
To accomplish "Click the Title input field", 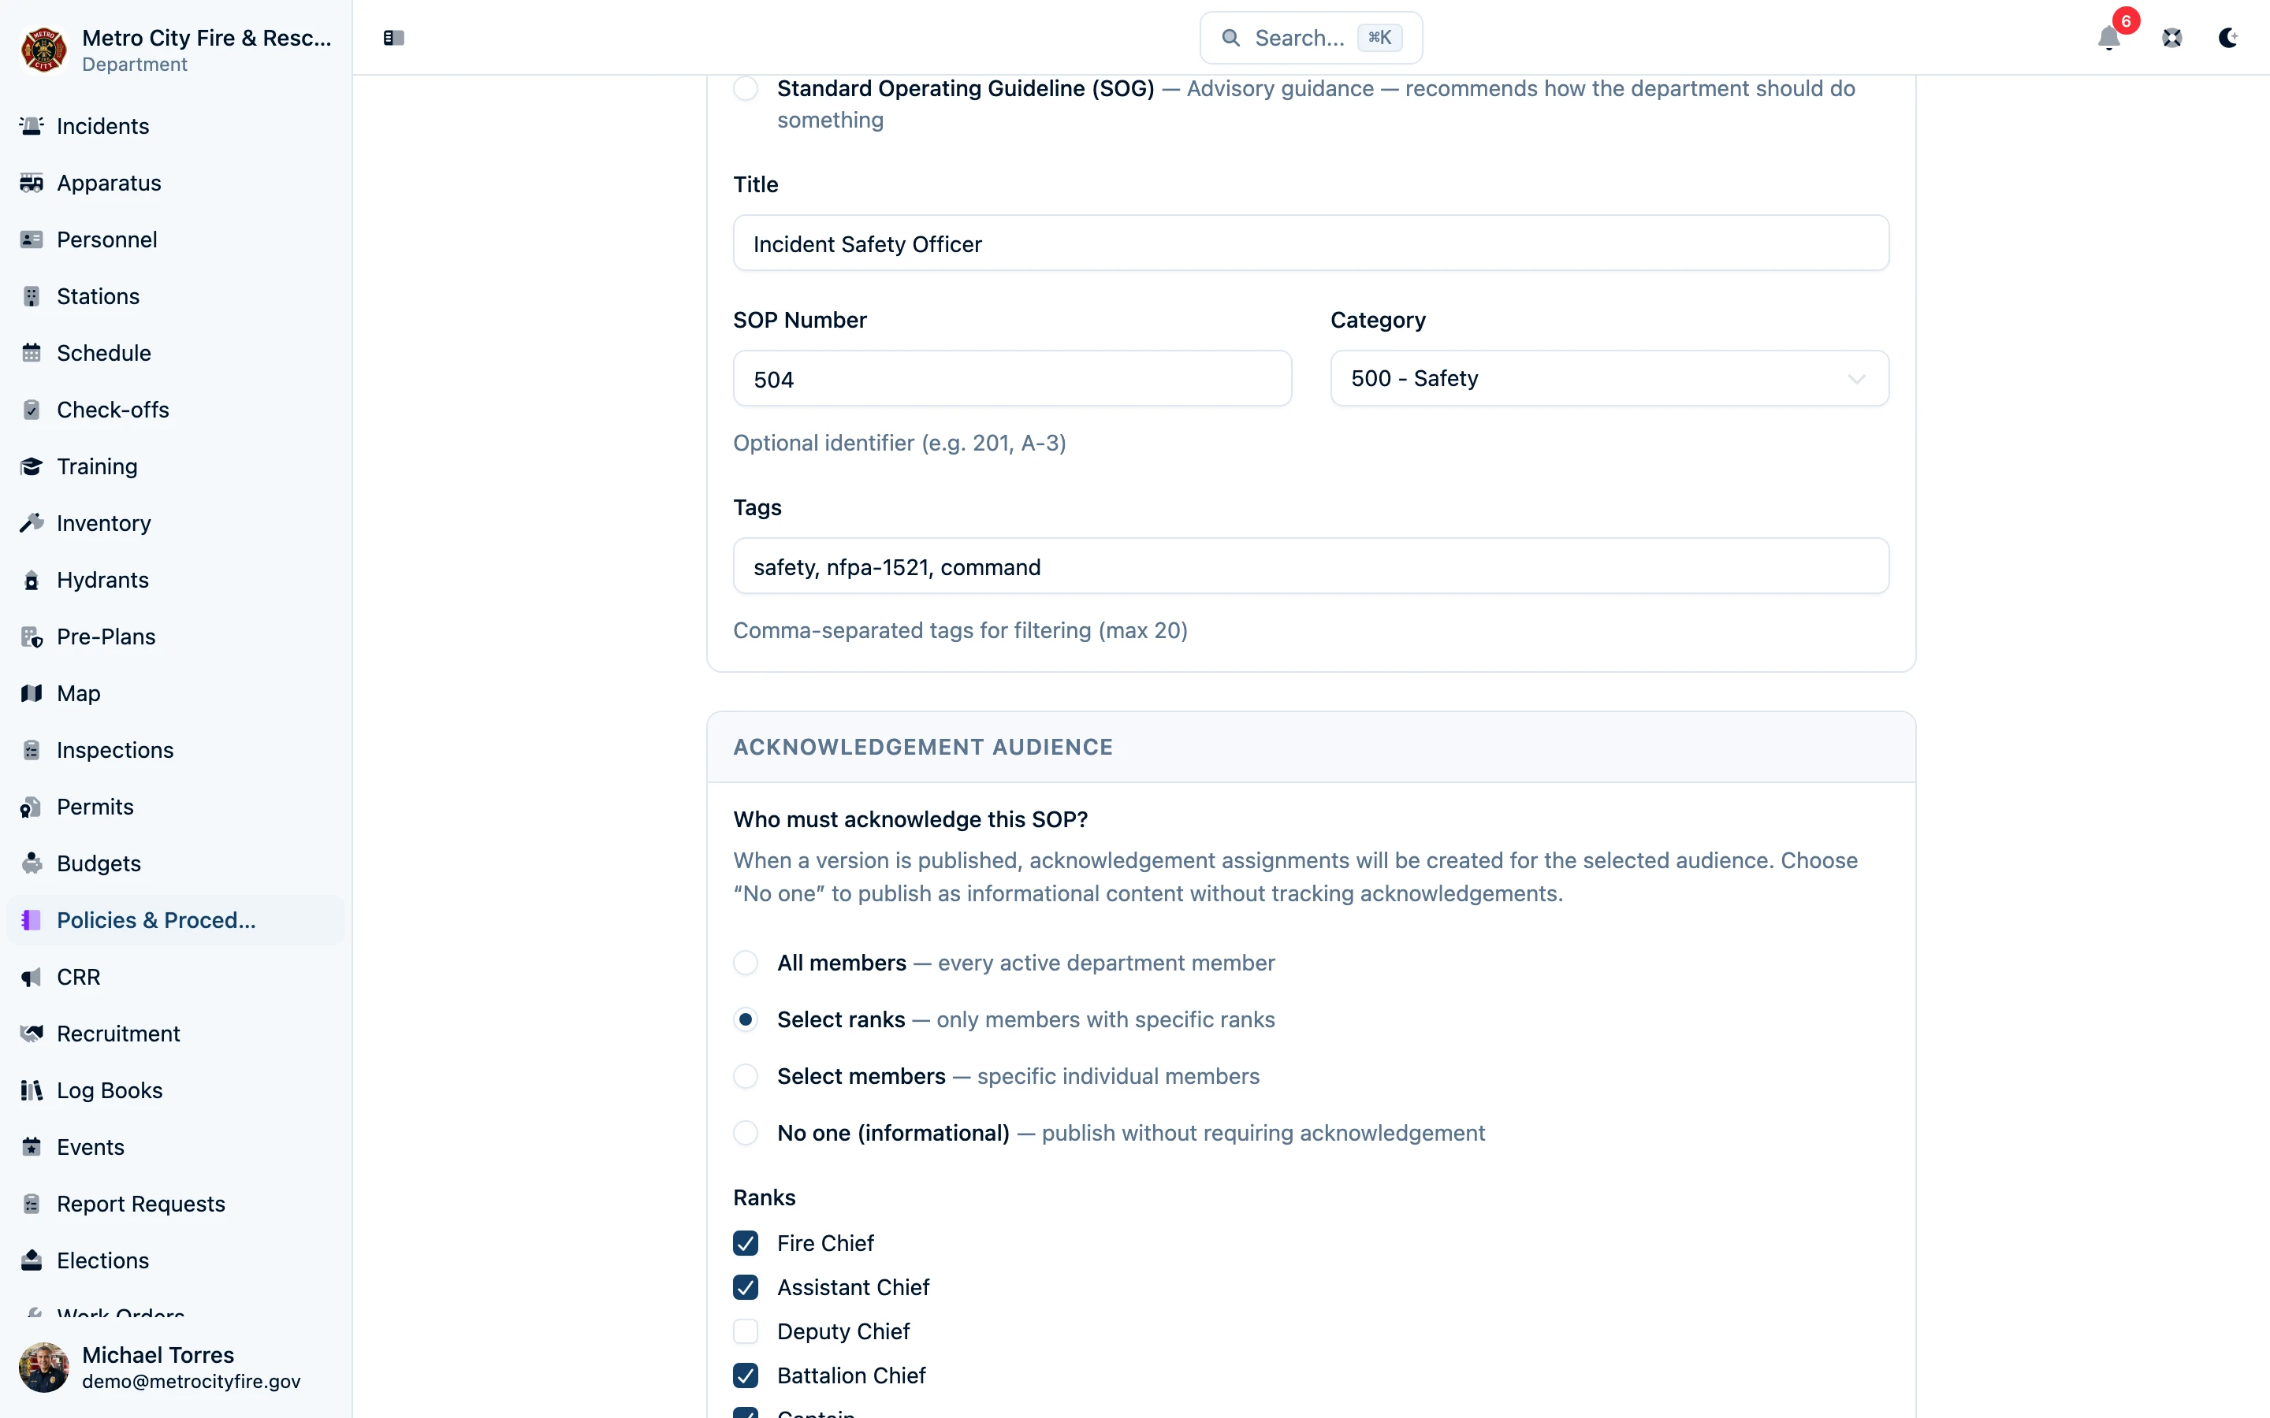I will [x=1312, y=244].
